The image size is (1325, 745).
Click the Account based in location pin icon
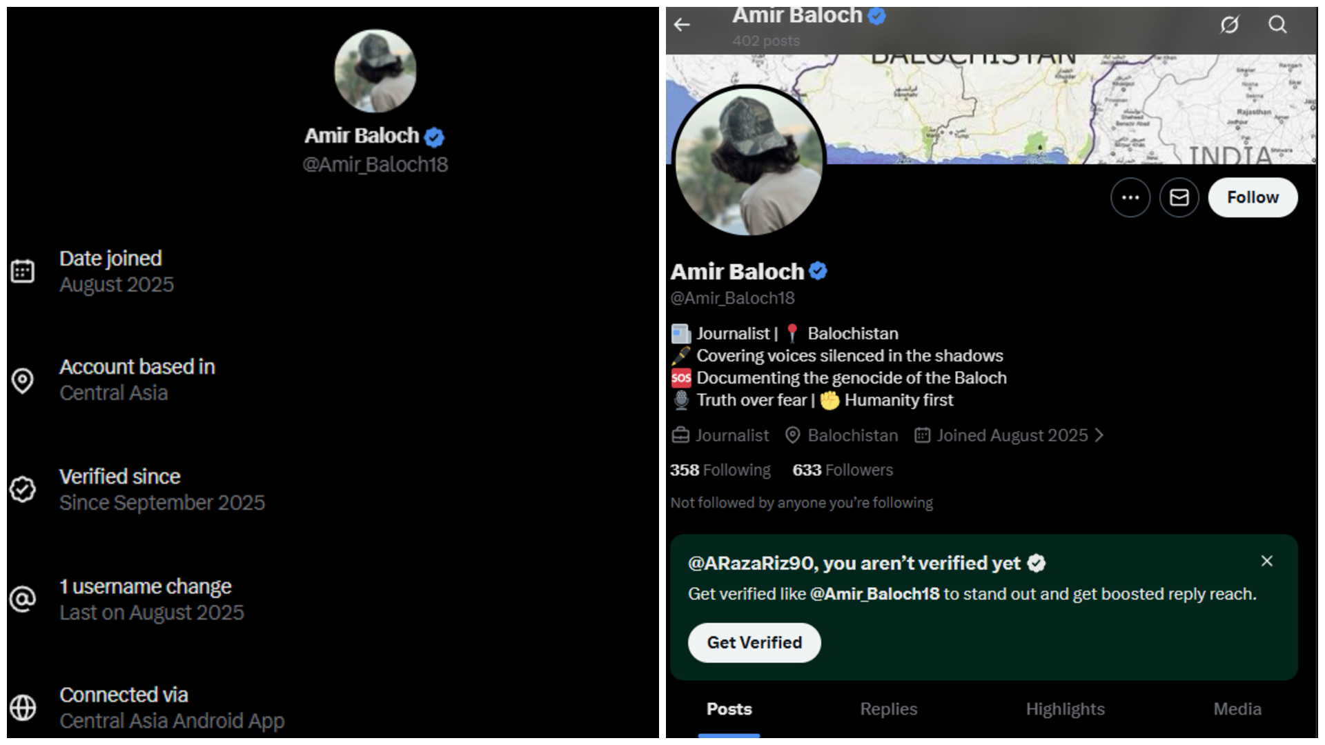coord(23,380)
